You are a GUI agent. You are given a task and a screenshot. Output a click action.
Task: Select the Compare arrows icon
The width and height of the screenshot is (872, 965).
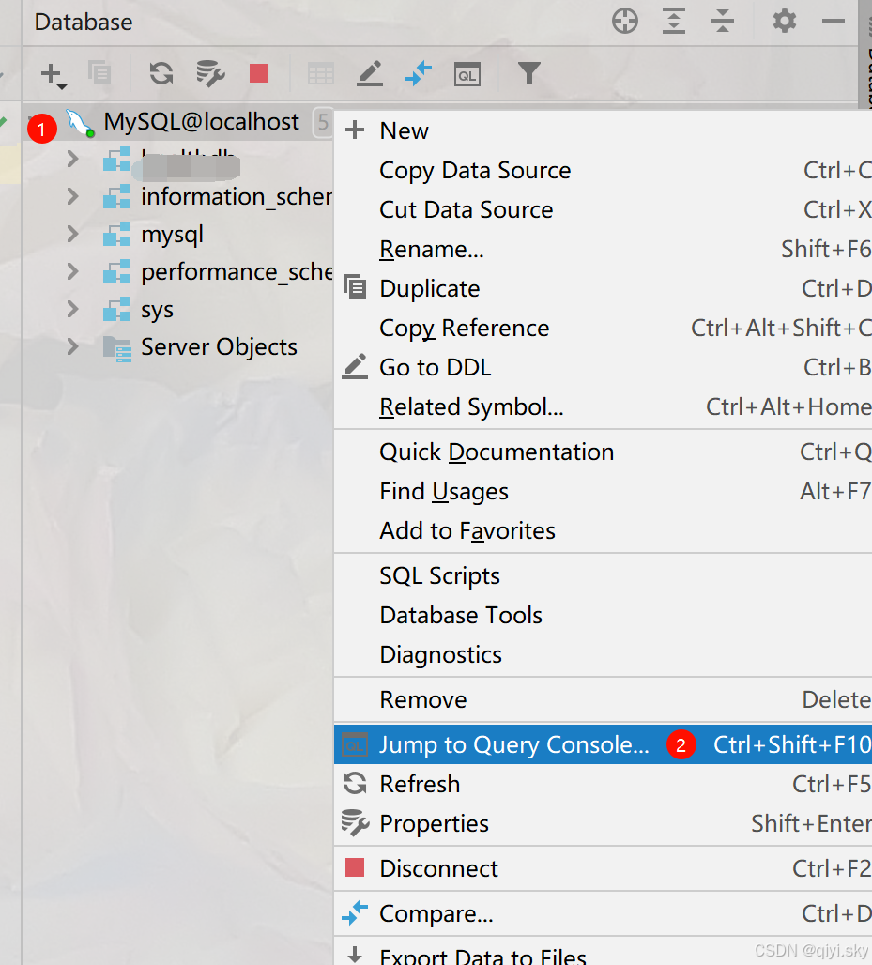420,73
